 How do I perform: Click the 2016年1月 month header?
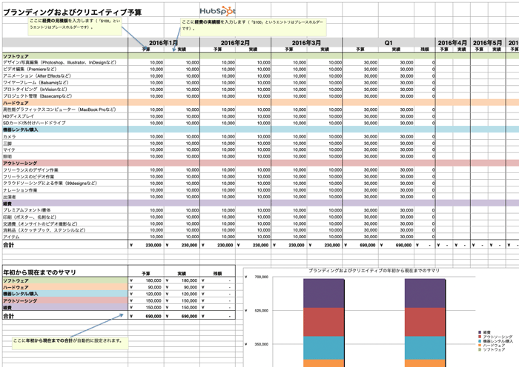coord(164,43)
